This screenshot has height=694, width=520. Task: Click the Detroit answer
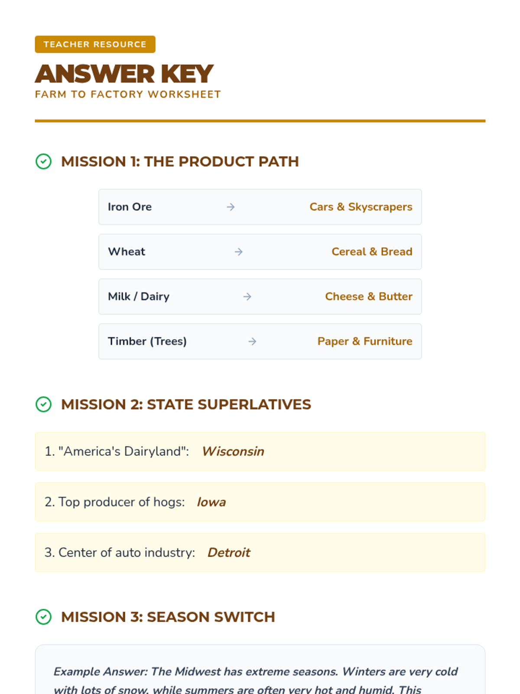229,553
